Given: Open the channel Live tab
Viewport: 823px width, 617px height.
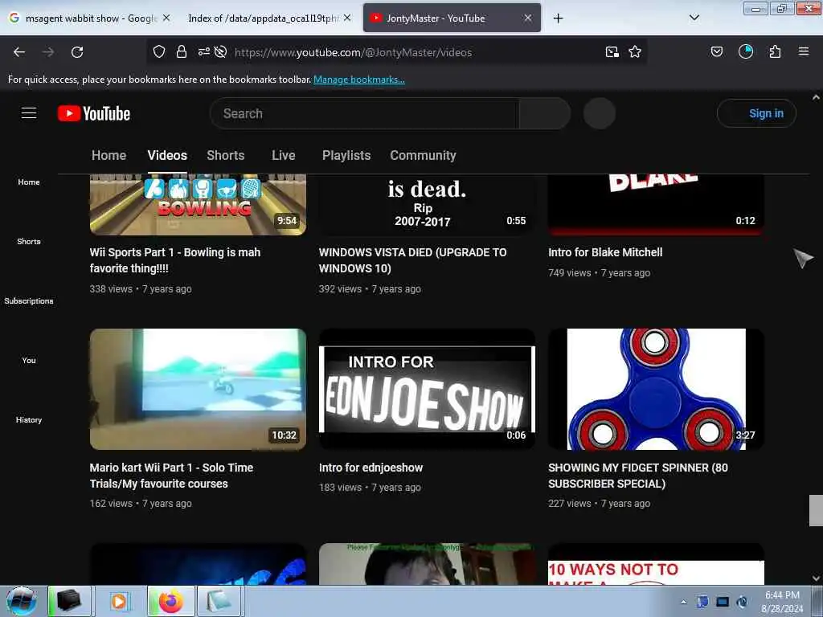Looking at the screenshot, I should click(284, 155).
